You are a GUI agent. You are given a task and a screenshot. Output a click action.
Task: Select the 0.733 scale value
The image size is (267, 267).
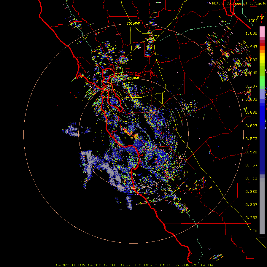click(251, 99)
